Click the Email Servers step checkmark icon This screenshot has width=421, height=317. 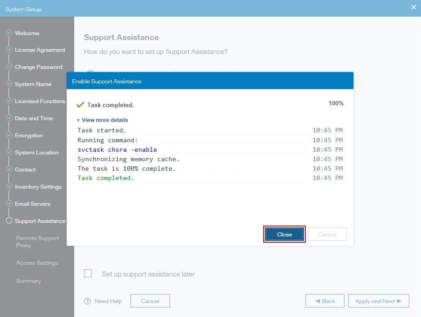point(9,204)
